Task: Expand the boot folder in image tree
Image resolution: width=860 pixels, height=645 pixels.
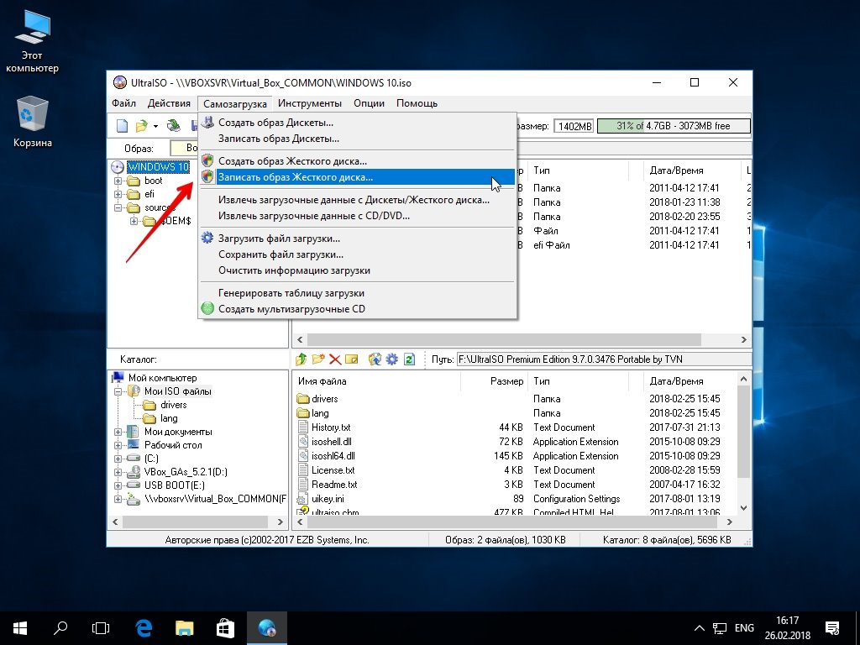Action: pyautogui.click(x=118, y=181)
